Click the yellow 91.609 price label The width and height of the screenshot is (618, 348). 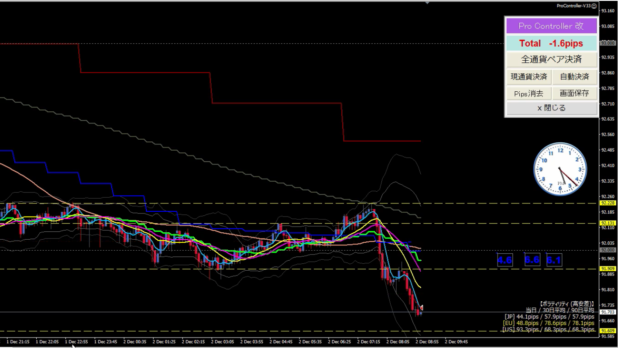(x=607, y=331)
